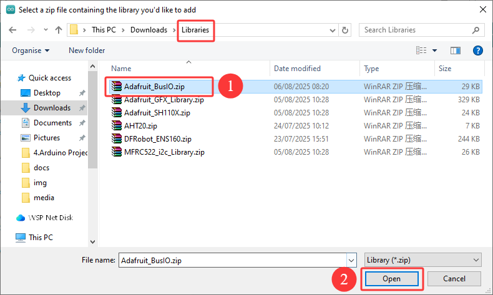Open the Organise menu

click(31, 51)
